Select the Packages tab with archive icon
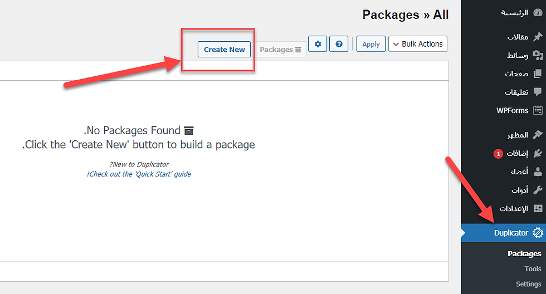The width and height of the screenshot is (546, 294). click(x=280, y=50)
